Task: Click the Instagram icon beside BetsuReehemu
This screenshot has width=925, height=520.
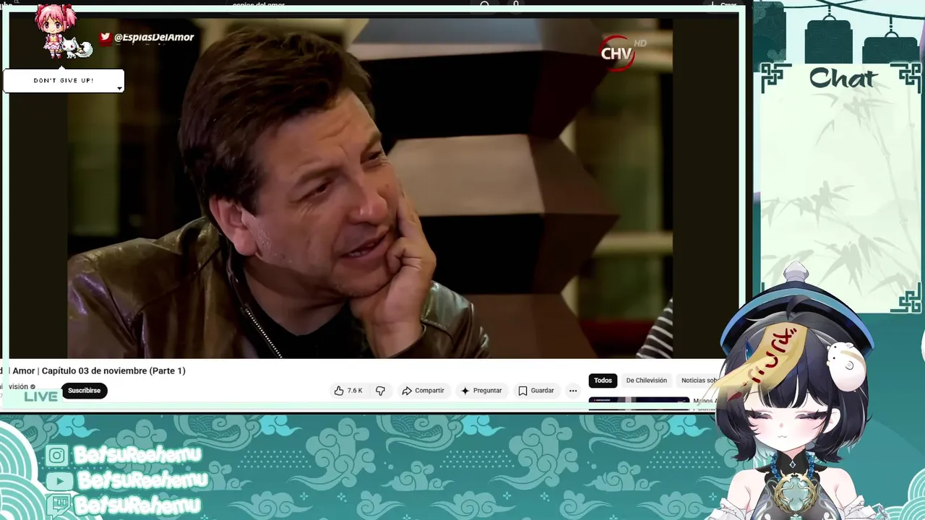Action: (57, 455)
